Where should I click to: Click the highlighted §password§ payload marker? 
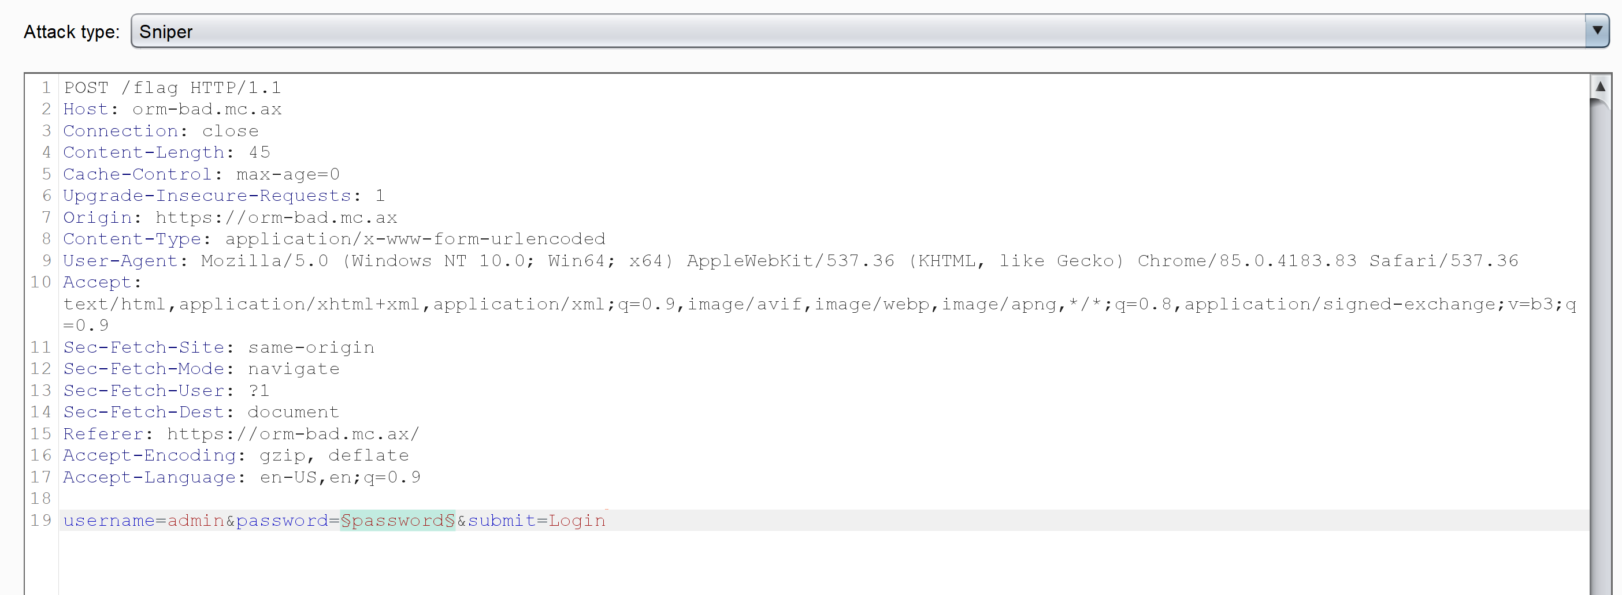click(398, 521)
